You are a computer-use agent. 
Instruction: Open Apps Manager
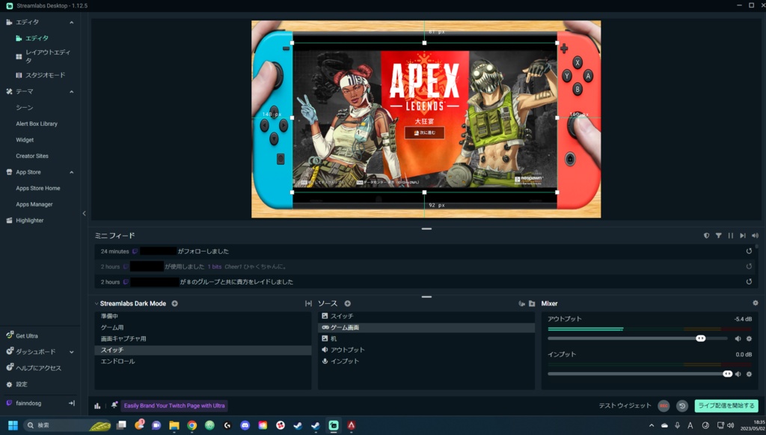(34, 204)
